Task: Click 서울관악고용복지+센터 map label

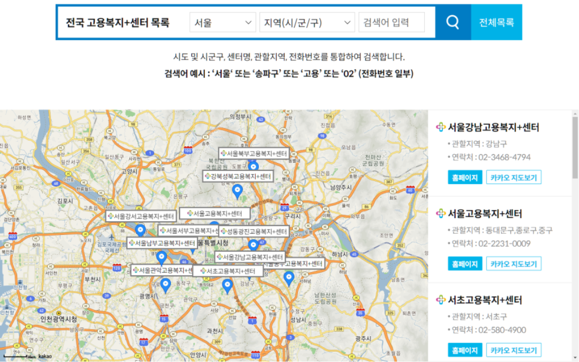Action: pos(162,271)
